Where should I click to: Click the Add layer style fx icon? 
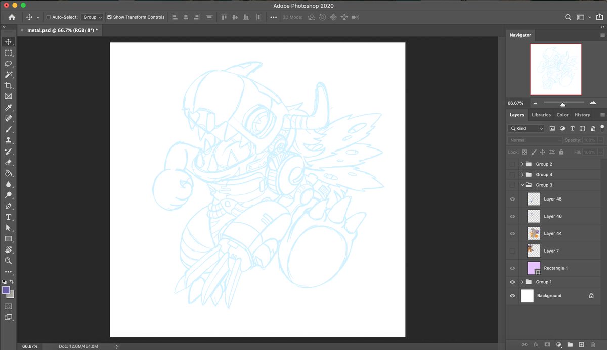pos(535,344)
